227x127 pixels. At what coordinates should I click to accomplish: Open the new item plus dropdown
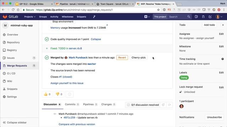click(x=147, y=17)
